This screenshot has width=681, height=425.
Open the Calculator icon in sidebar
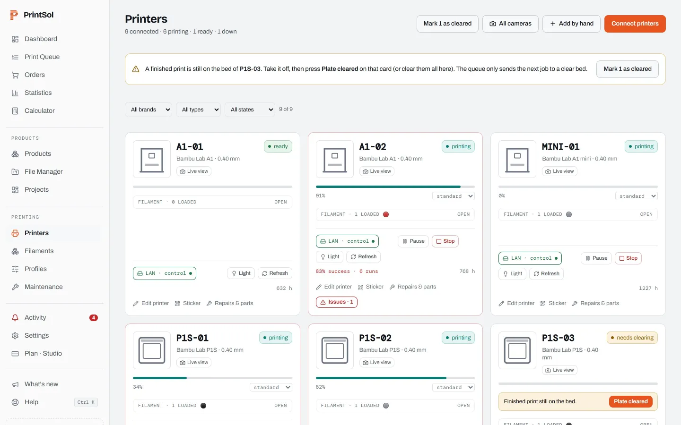(x=15, y=111)
